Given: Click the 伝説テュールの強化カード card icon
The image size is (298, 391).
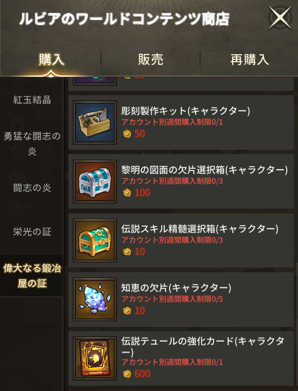Looking at the screenshot, I should [x=95, y=358].
